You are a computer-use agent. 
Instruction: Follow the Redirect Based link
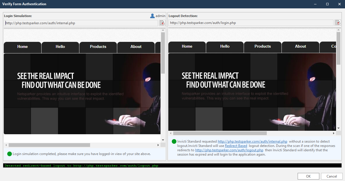[236, 146]
